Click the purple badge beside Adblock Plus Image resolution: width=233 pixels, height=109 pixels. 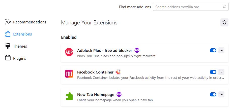point(137,50)
